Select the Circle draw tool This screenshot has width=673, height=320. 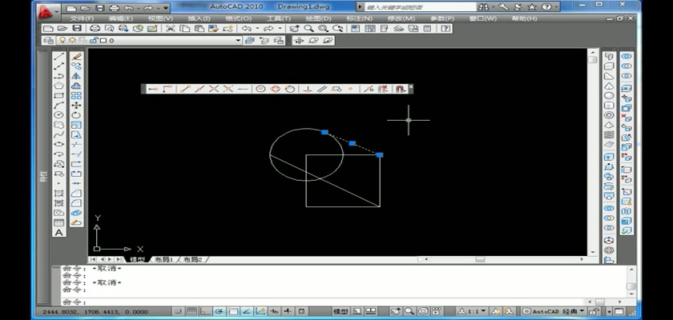click(58, 115)
